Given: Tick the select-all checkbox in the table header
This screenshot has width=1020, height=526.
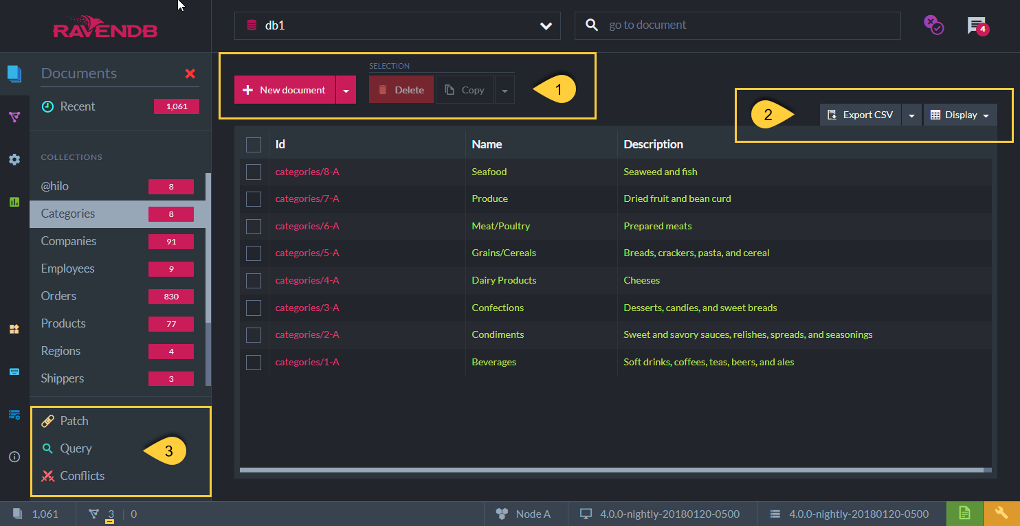Looking at the screenshot, I should (x=254, y=144).
